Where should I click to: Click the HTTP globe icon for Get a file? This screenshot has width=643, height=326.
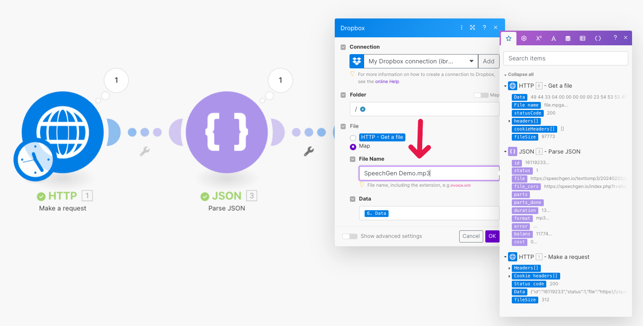[513, 86]
